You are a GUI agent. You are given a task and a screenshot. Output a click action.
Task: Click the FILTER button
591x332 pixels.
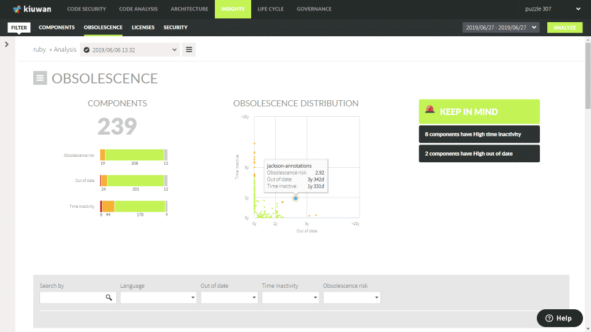[19, 28]
